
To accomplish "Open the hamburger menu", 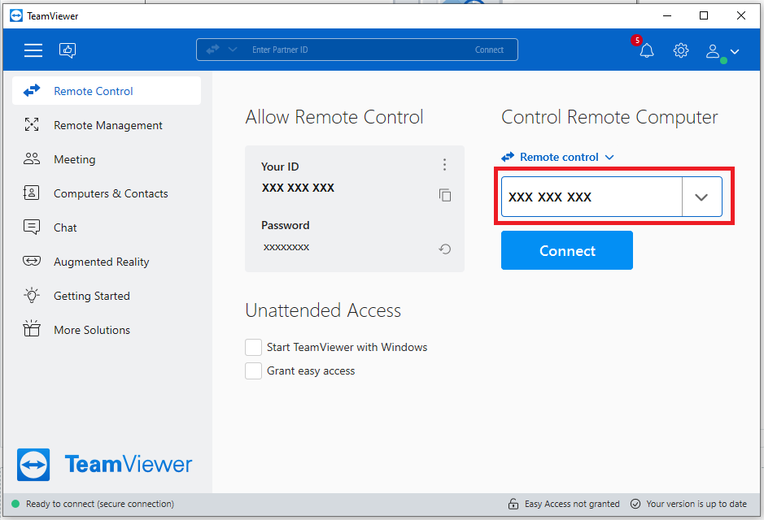I will point(33,50).
